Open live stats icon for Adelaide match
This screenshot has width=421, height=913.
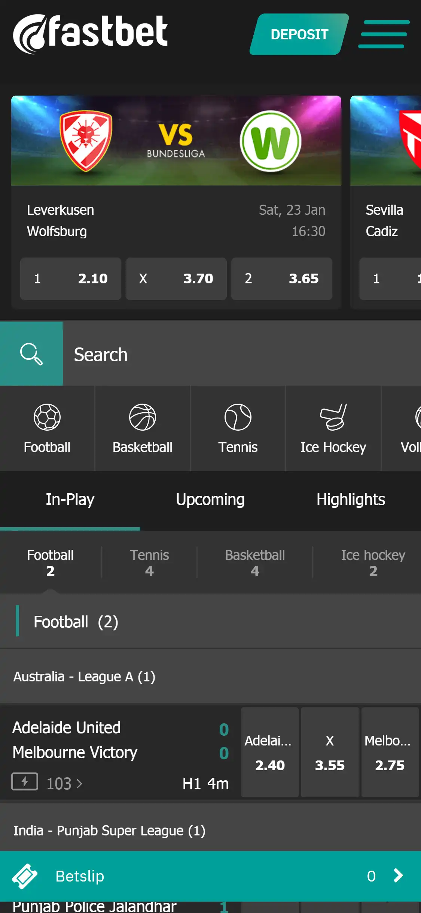[25, 781]
